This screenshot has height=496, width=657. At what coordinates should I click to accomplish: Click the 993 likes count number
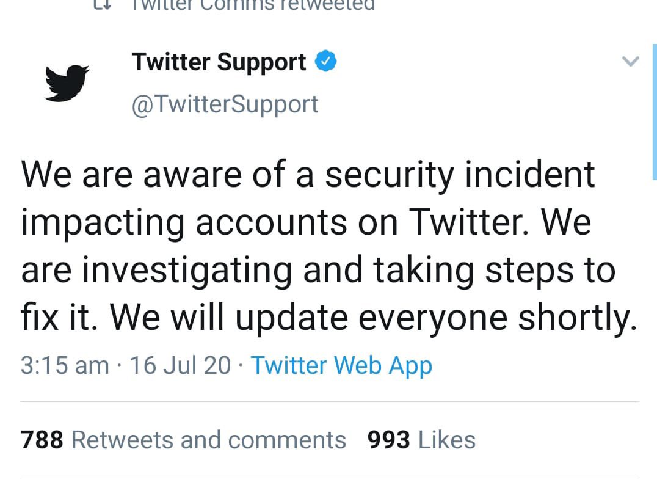click(x=388, y=440)
